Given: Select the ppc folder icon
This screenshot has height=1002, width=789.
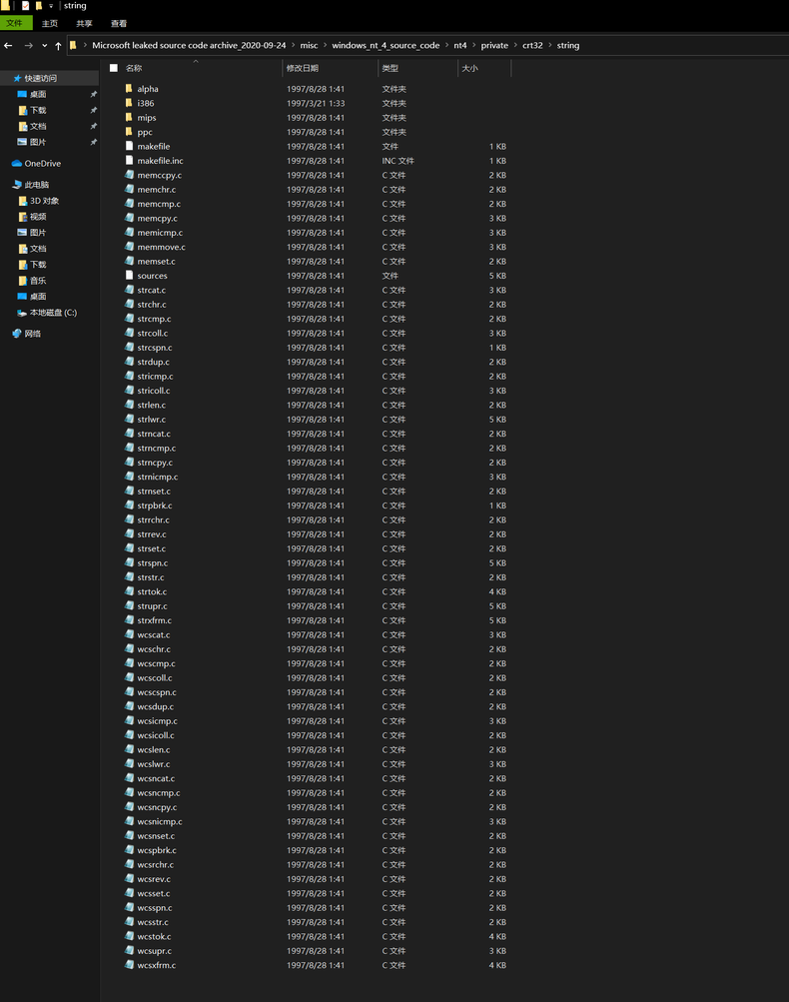Looking at the screenshot, I should [x=129, y=132].
